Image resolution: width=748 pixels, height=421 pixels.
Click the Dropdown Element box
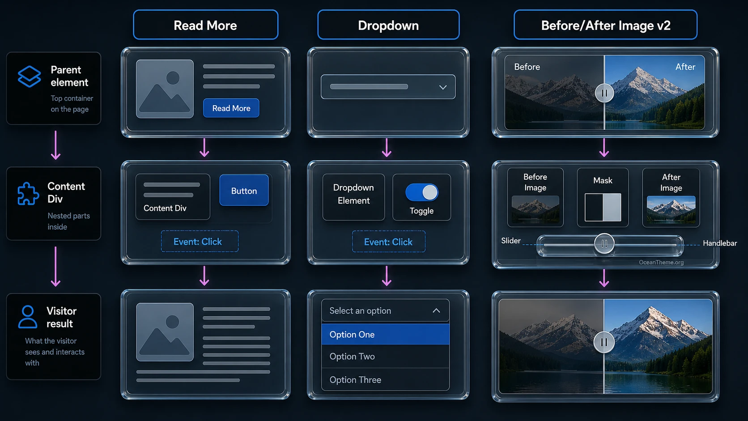click(x=353, y=197)
